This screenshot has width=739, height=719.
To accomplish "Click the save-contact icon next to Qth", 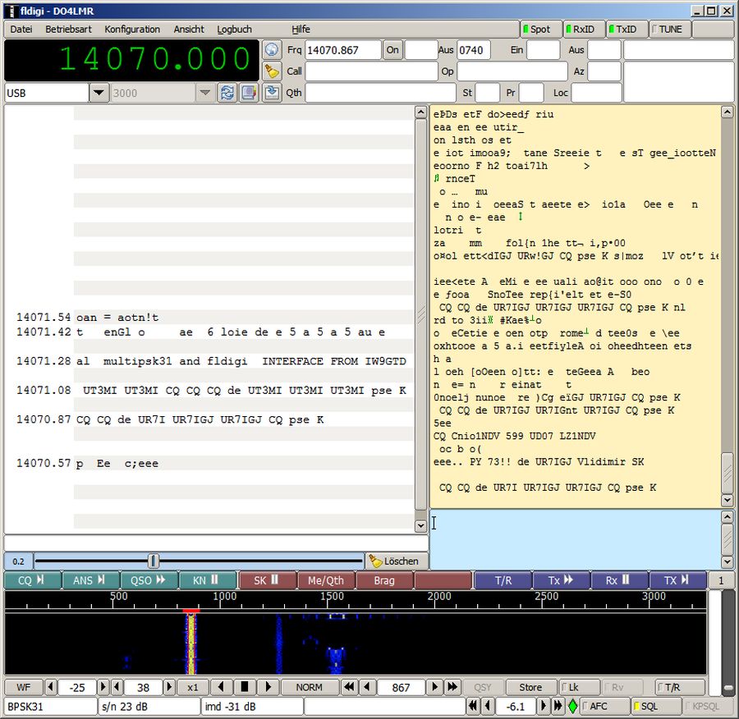I will pyautogui.click(x=272, y=93).
